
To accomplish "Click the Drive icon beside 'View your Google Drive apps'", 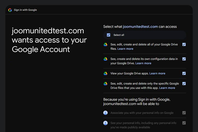I will [105, 73].
